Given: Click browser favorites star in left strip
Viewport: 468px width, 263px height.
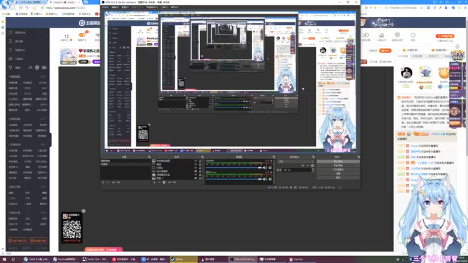Looking at the screenshot, I should pos(3,22).
